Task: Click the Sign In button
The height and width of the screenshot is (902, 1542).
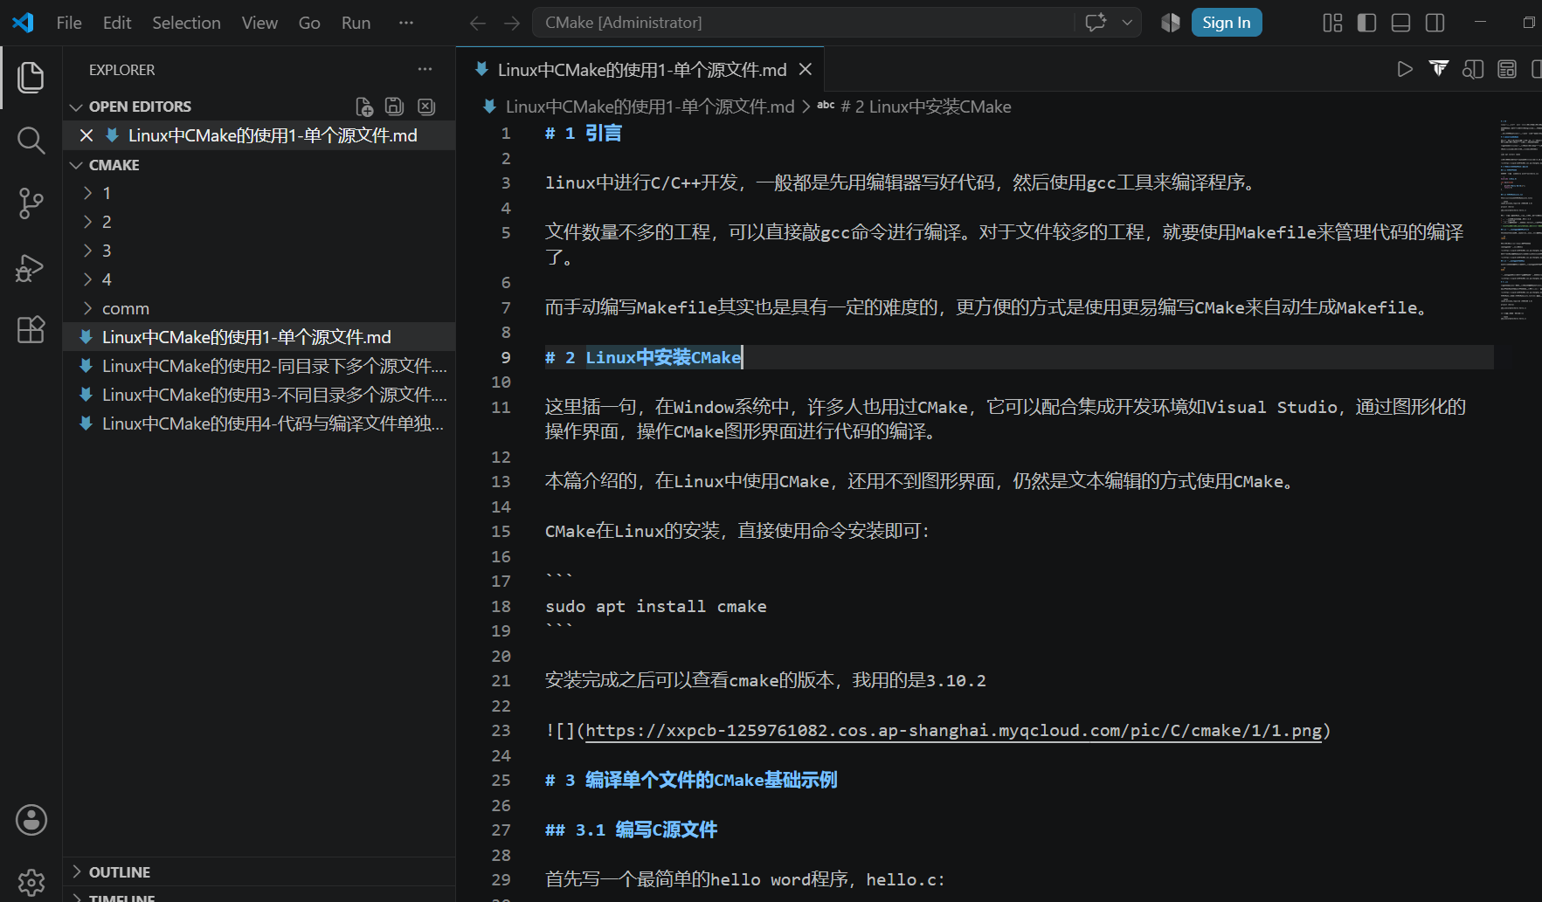Action: pos(1226,23)
